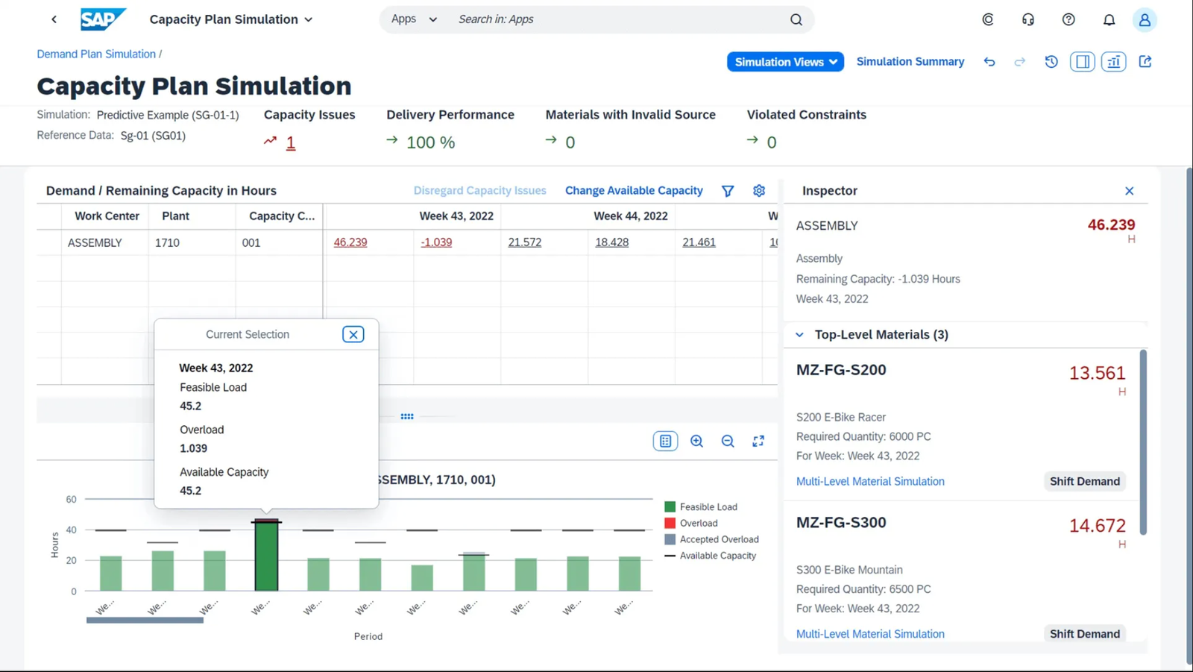Click Shift Demand for MZ-FG-S200

pyautogui.click(x=1084, y=482)
